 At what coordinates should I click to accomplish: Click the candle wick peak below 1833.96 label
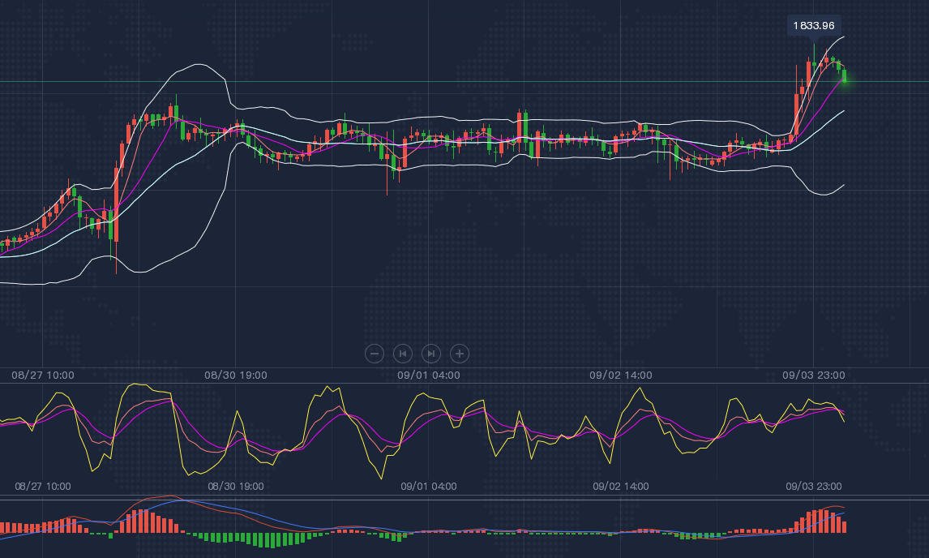814,45
